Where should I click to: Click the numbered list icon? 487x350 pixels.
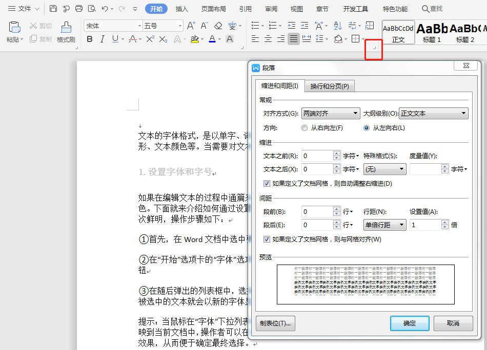pyautogui.click(x=273, y=26)
